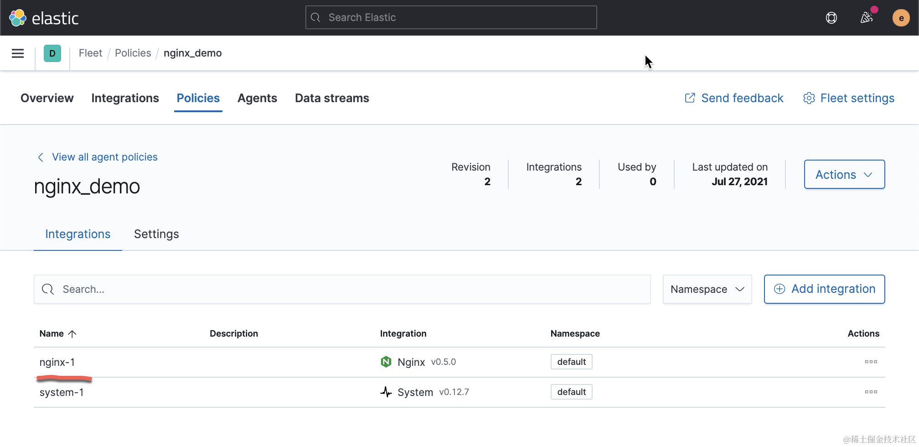This screenshot has height=447, width=919.
Task: Open actions menu for nginx-1 row
Action: pos(871,362)
